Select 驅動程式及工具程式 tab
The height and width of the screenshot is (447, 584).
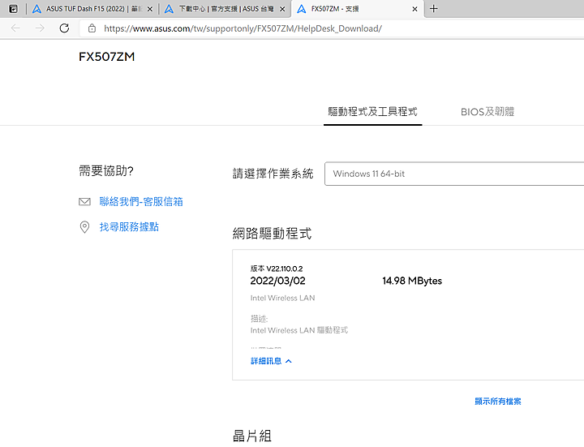pos(372,112)
